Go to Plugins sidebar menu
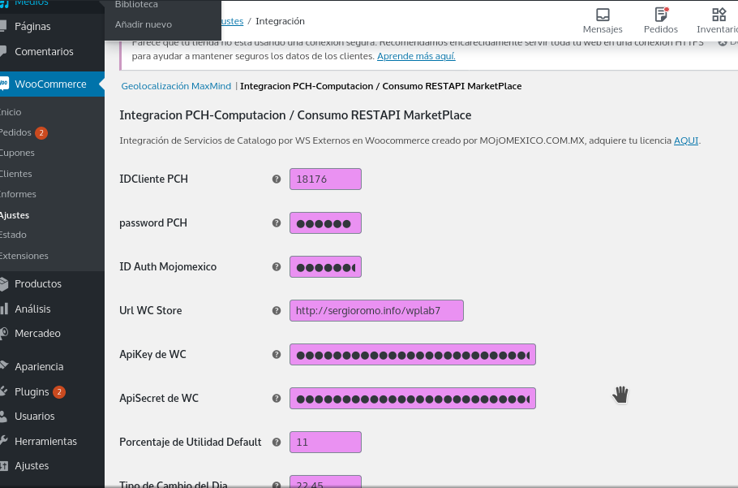738x488 pixels. coord(32,392)
